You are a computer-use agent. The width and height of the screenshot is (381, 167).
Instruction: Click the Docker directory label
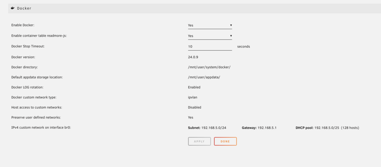24,67
